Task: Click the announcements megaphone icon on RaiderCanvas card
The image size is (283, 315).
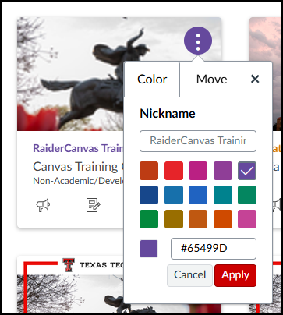Action: 43,205
